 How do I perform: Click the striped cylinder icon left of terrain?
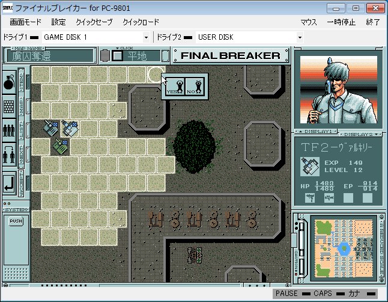(105, 56)
